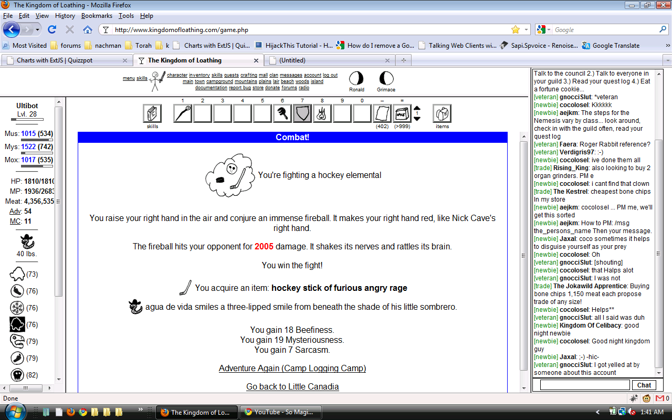The image size is (672, 420).
Task: Go back using Firefox's Back arrow
Action: pyautogui.click(x=12, y=29)
